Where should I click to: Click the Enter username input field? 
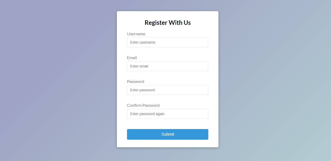(168, 42)
